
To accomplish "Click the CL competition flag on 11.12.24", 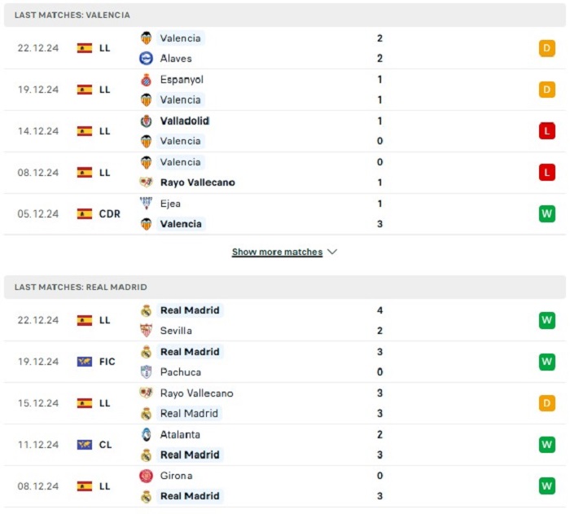I will 85,445.
